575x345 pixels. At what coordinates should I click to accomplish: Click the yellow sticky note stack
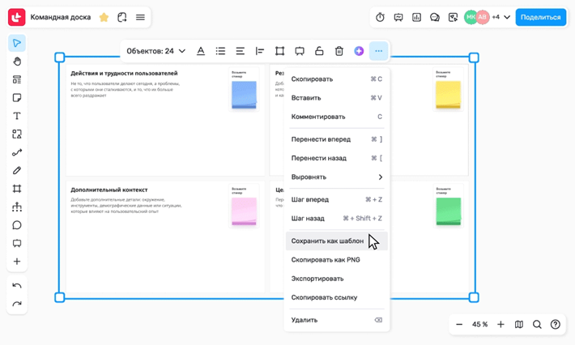pyautogui.click(x=448, y=95)
